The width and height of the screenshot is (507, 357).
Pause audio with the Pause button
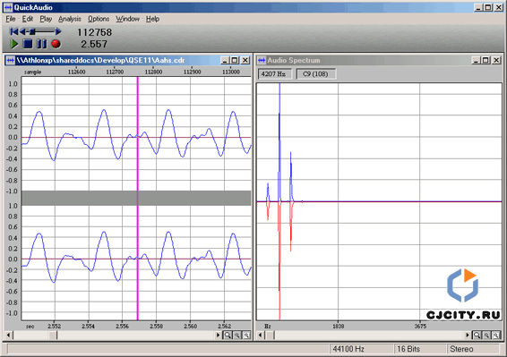click(42, 44)
